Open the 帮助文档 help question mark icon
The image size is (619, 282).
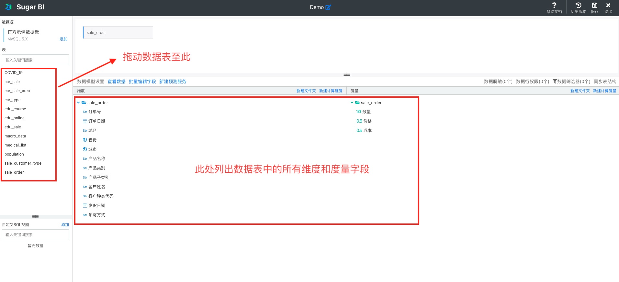tap(554, 5)
